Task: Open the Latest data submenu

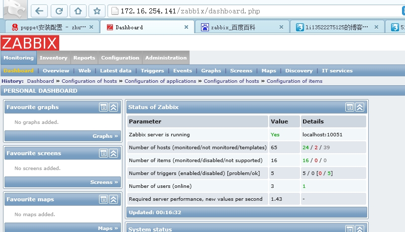Action: pos(116,71)
